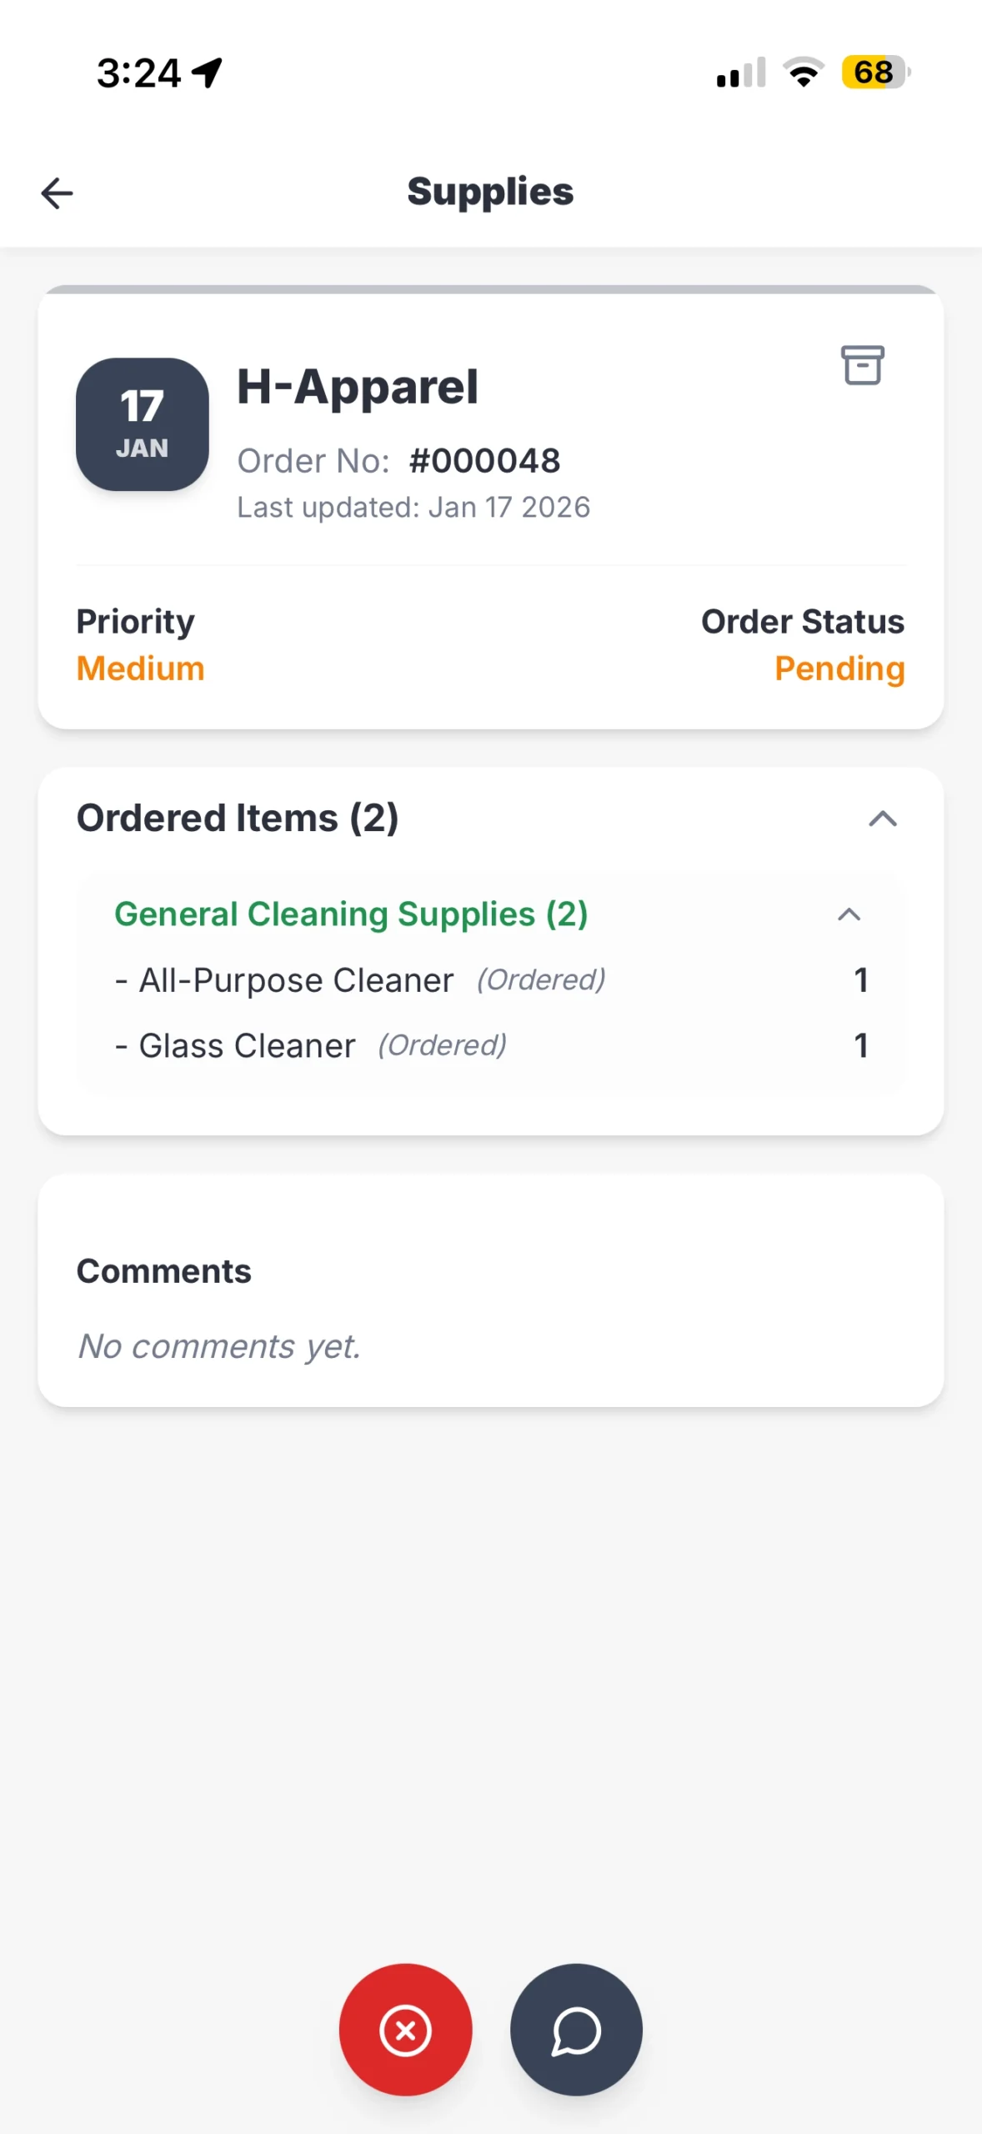Tap the back arrow icon

(x=57, y=193)
